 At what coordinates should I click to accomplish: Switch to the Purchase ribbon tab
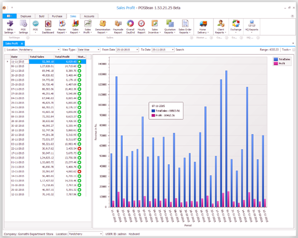(x=57, y=16)
